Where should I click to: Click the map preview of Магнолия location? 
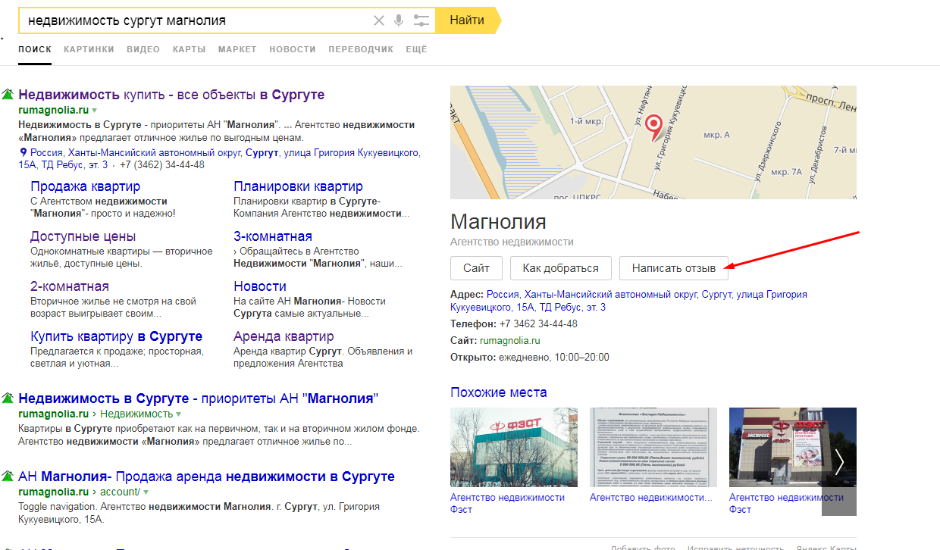click(653, 142)
